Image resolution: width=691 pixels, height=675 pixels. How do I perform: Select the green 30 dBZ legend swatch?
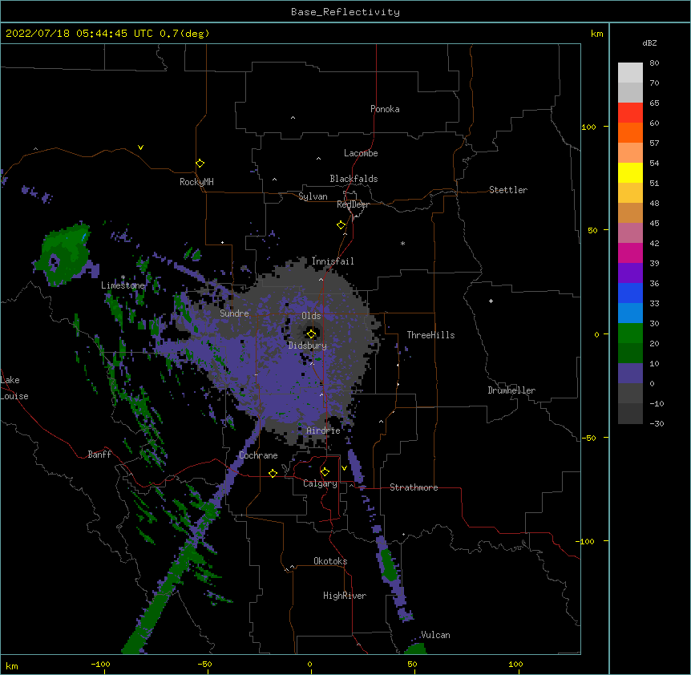click(630, 333)
